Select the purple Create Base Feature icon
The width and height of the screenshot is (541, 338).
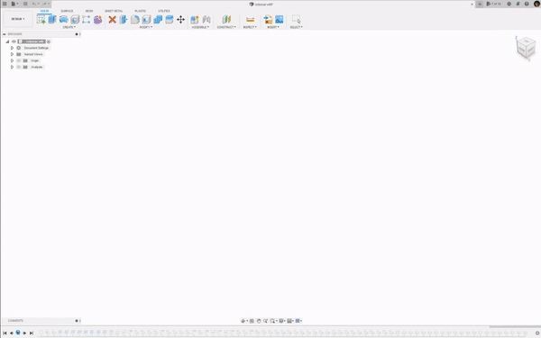click(x=97, y=19)
